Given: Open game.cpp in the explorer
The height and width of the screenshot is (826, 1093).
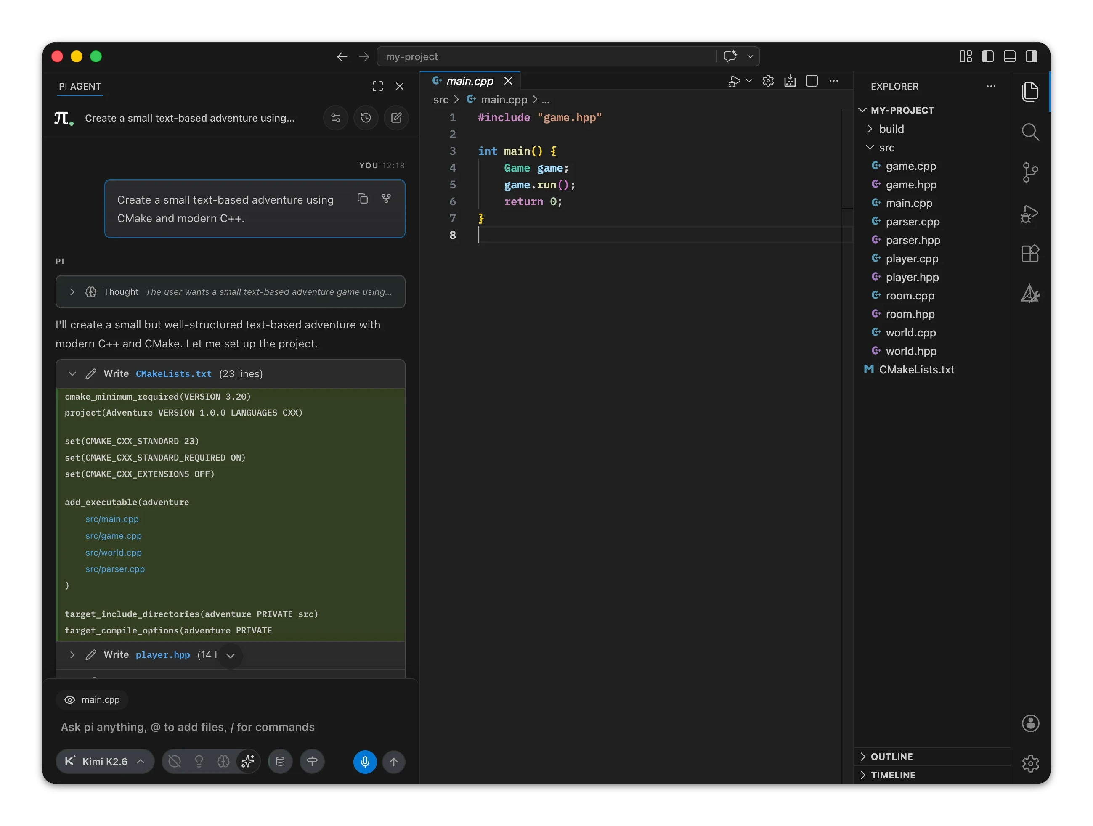Looking at the screenshot, I should [911, 166].
